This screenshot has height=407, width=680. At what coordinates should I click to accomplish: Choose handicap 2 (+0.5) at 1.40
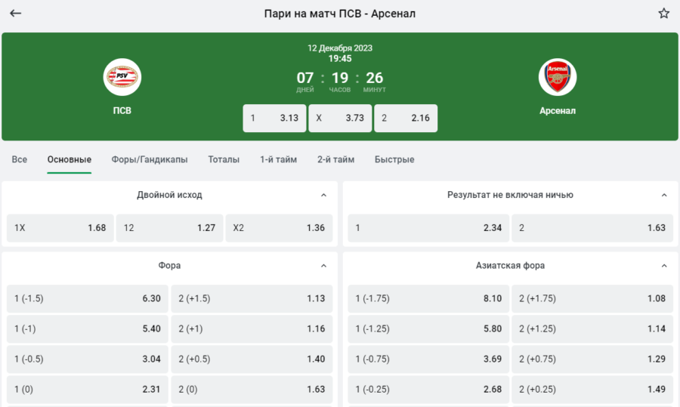click(x=252, y=359)
